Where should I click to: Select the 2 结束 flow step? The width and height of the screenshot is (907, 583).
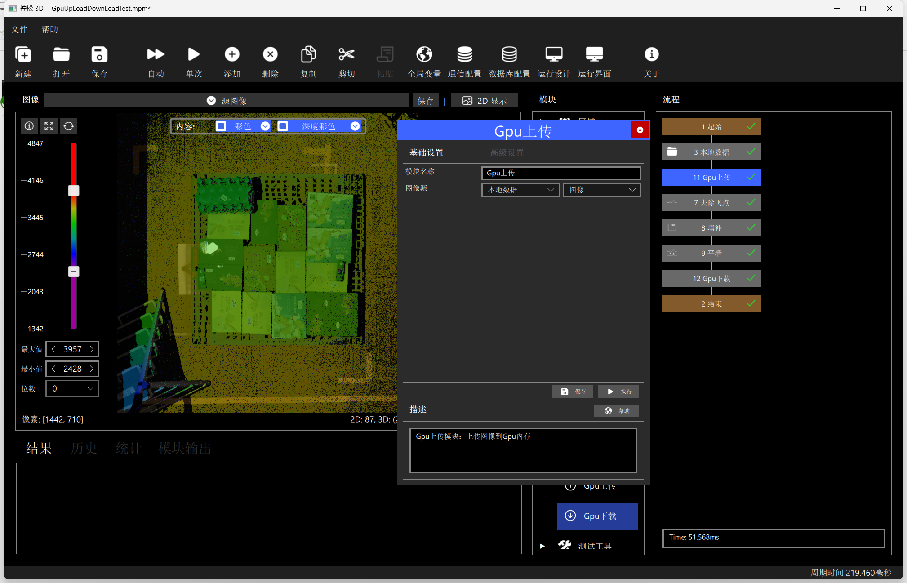click(711, 304)
